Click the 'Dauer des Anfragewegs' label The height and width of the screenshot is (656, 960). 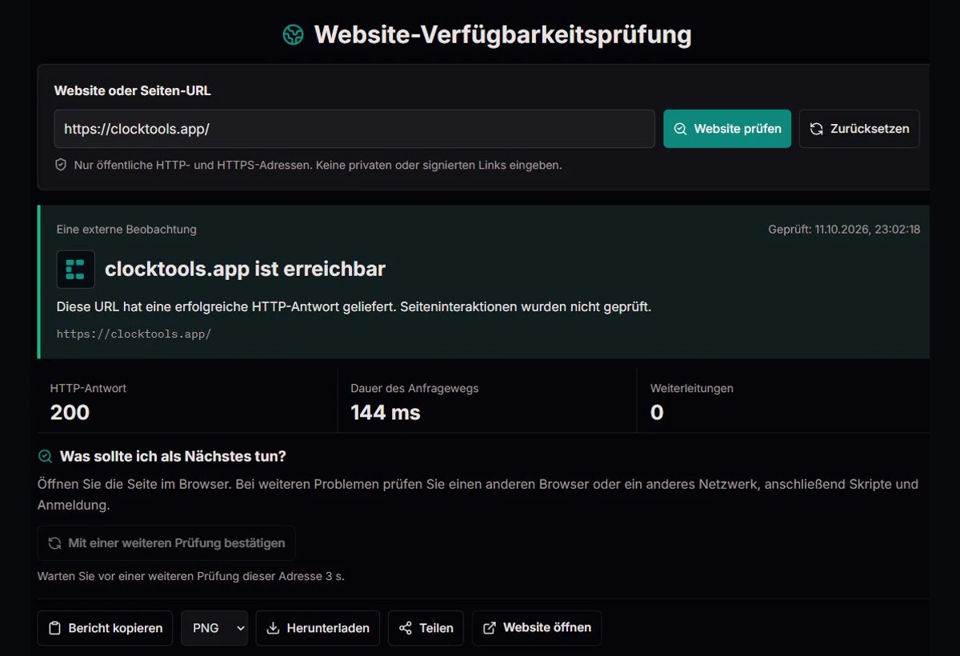[414, 388]
